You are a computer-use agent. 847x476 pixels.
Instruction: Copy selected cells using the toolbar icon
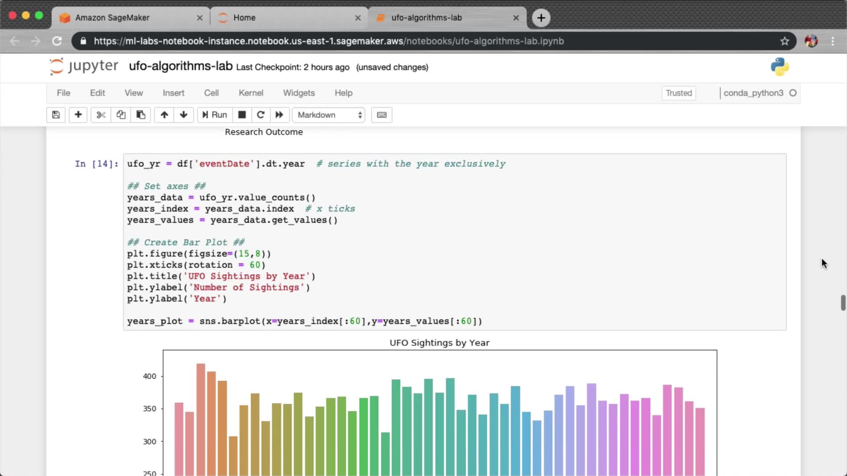[121, 115]
